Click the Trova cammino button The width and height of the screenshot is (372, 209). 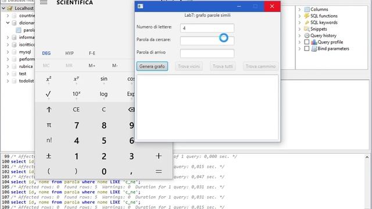pyautogui.click(x=260, y=66)
